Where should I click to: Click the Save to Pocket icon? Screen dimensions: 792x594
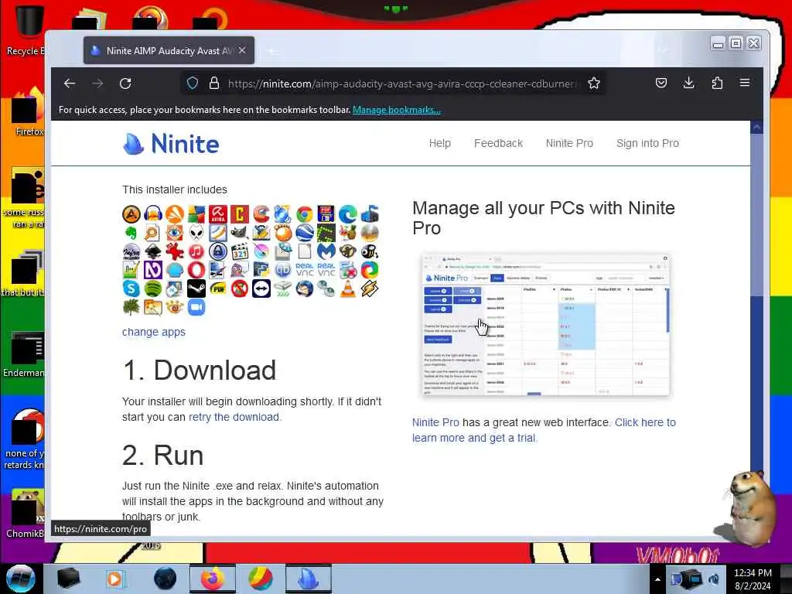pyautogui.click(x=661, y=83)
